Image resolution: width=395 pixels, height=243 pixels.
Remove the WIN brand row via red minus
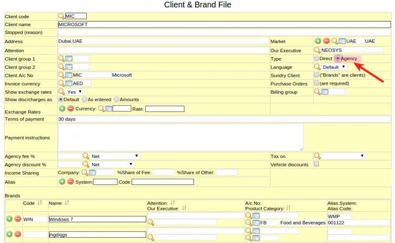point(18,219)
